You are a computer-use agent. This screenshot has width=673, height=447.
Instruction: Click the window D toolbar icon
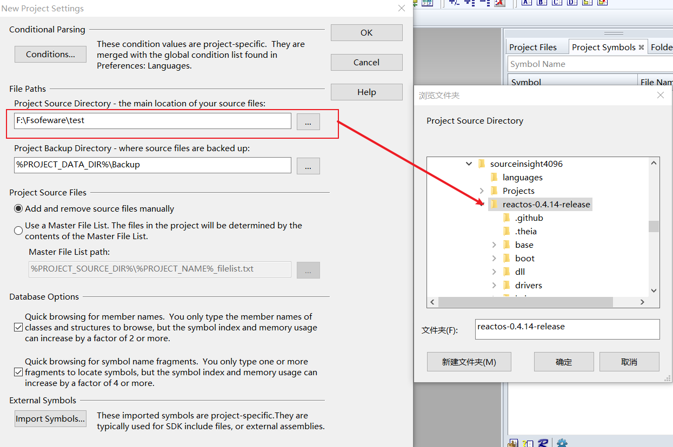tap(572, 2)
